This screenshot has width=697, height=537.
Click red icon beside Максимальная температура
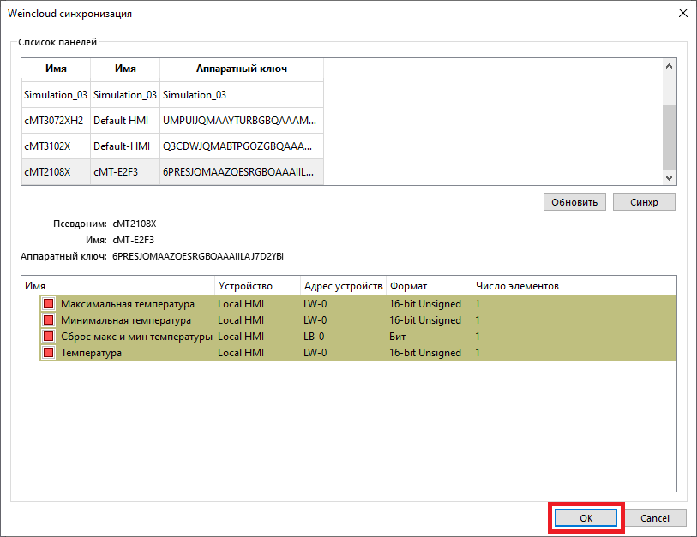tap(49, 304)
